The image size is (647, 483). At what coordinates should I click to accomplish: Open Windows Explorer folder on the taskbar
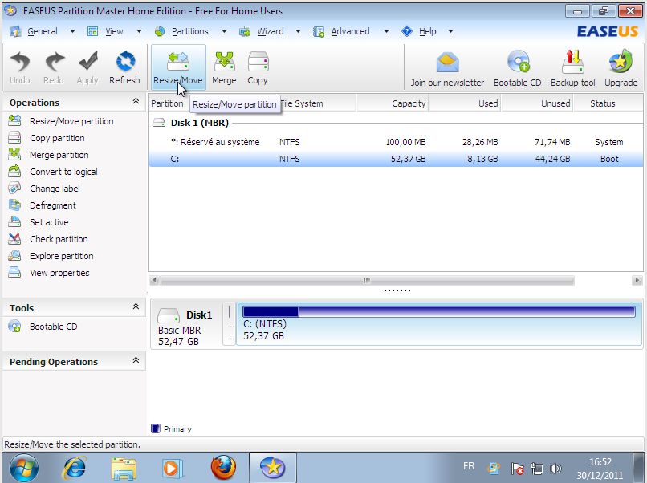124,468
